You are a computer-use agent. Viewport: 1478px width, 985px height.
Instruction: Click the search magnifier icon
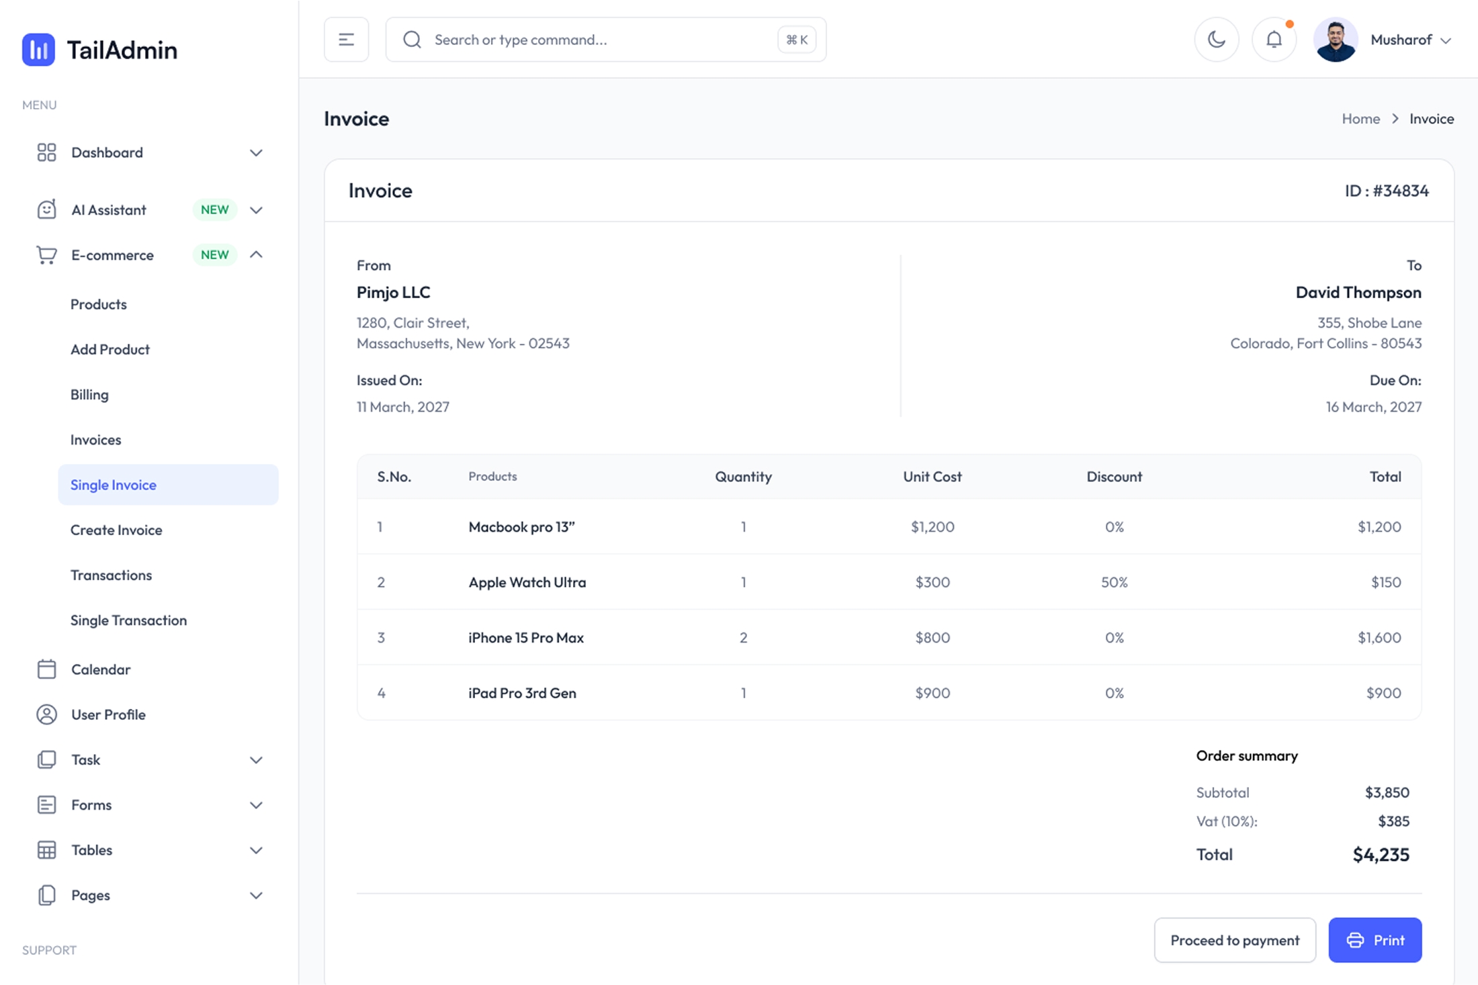coord(412,40)
